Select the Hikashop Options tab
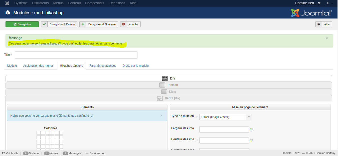338x156 pixels. pyautogui.click(x=71, y=66)
